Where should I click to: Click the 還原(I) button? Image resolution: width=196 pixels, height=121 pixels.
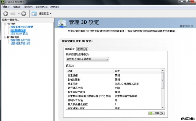(x=156, y=113)
